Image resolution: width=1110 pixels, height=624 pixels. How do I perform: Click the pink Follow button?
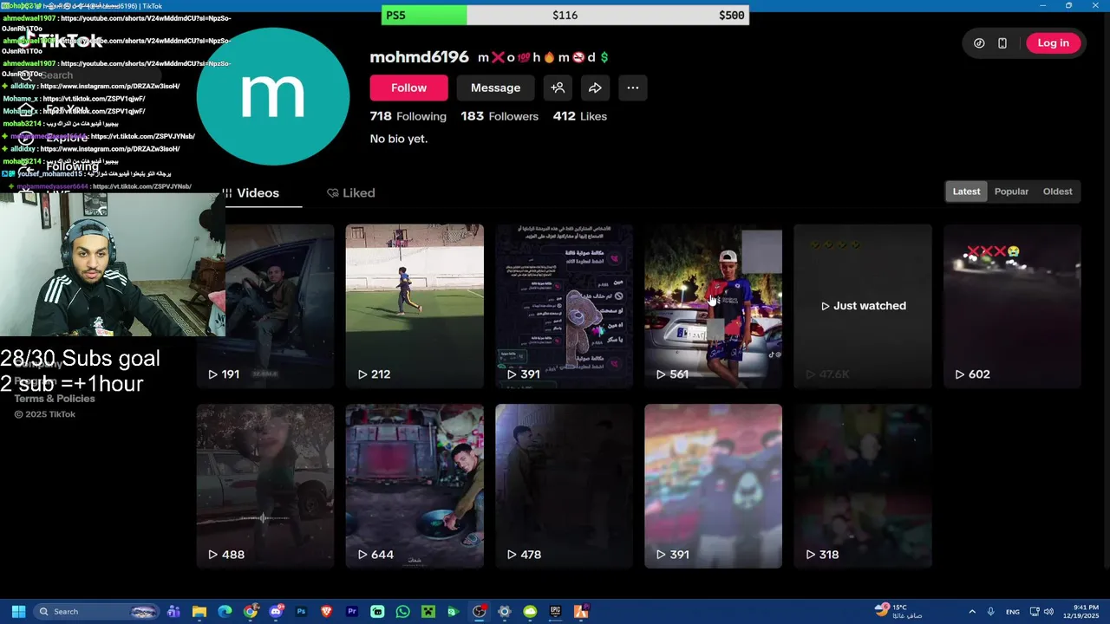tap(408, 88)
